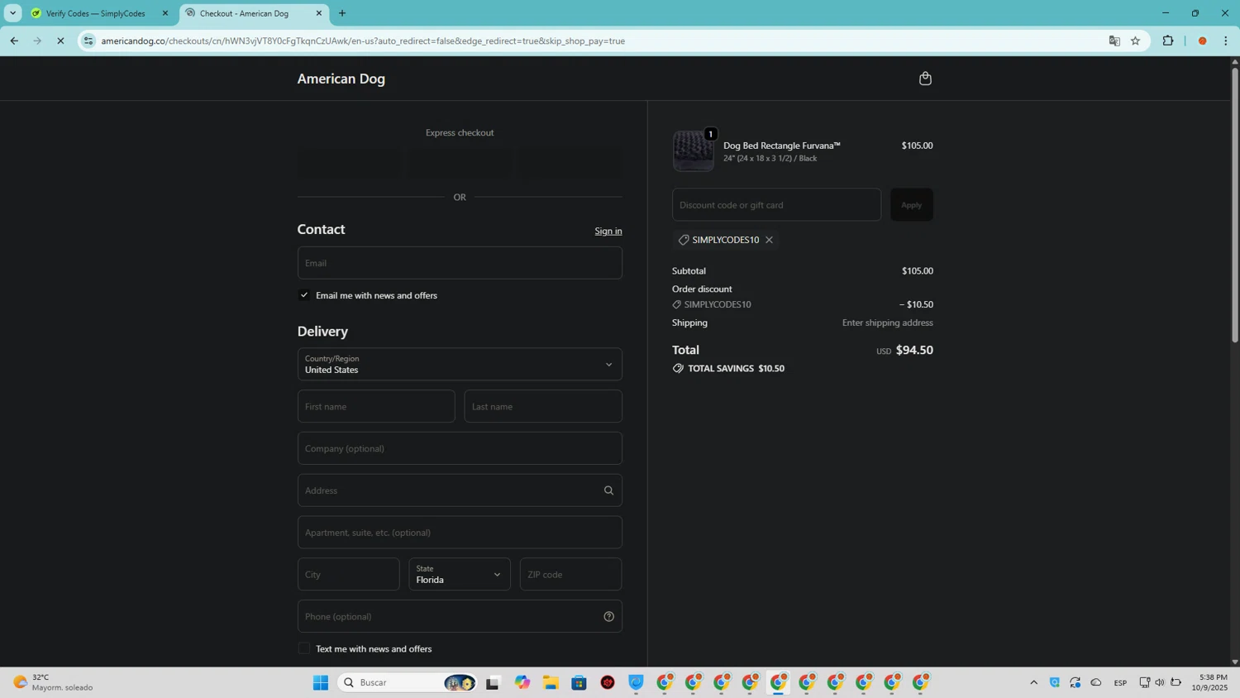Click the Apartment, suite, etc. field
The width and height of the screenshot is (1240, 698).
(460, 533)
